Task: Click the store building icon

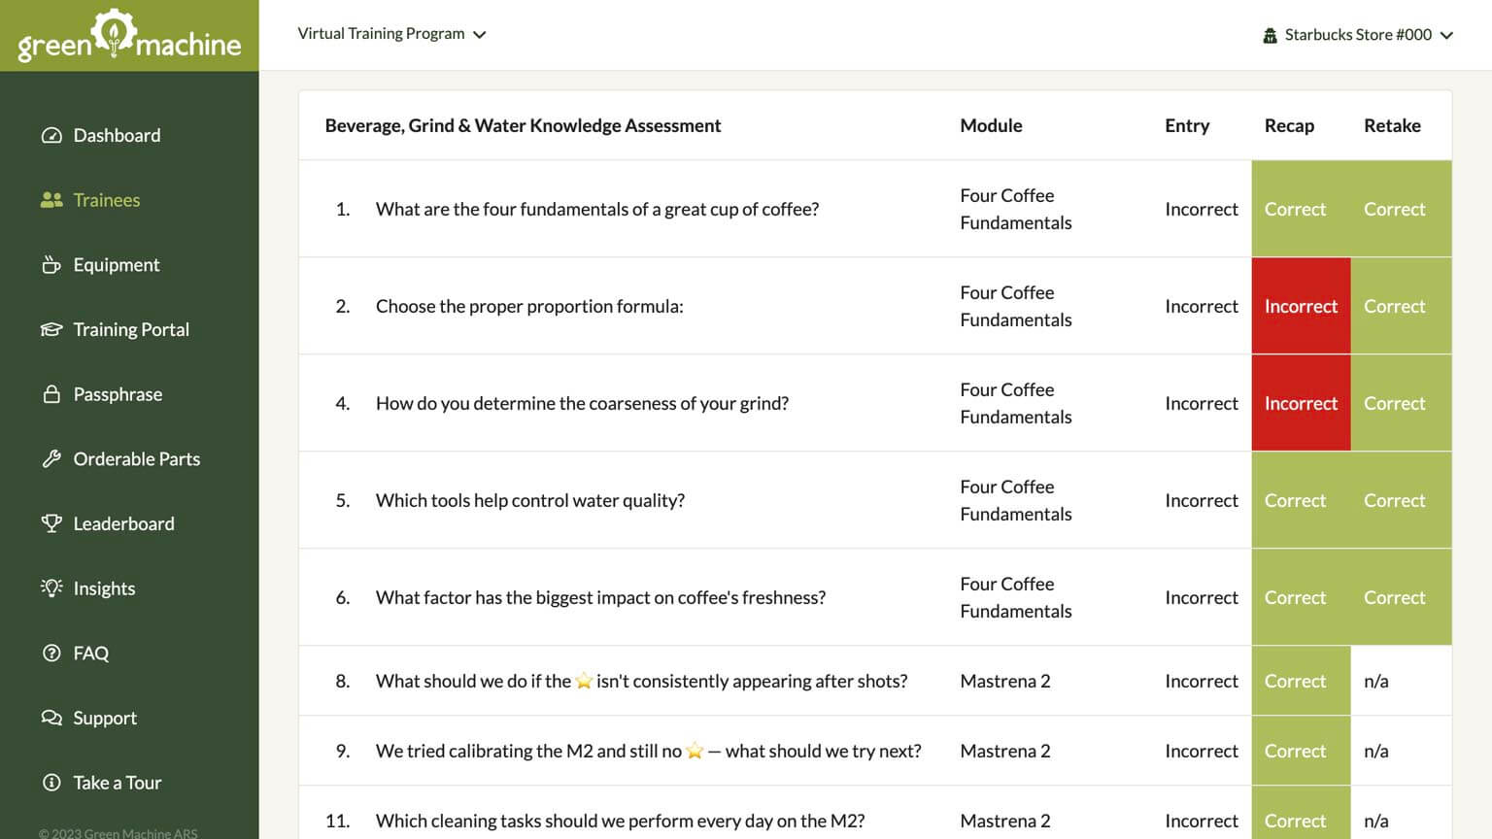Action: point(1270,36)
